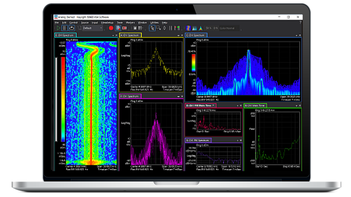Click the blue spectrum bars toolbar icon

(194, 28)
